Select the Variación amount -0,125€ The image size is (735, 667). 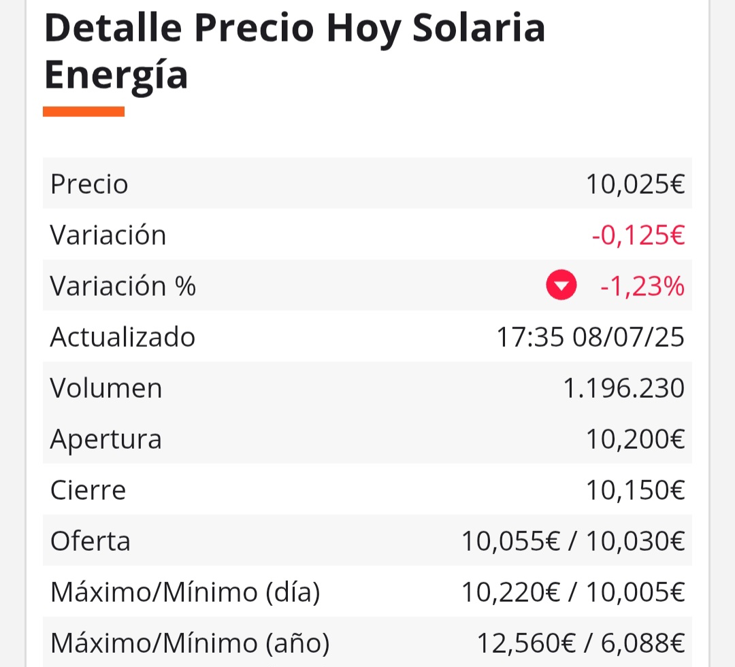(638, 235)
